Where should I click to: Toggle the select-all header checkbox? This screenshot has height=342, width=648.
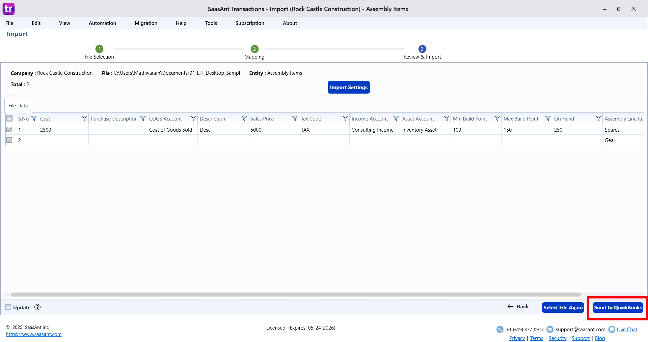pyautogui.click(x=9, y=118)
